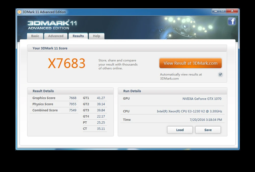Click the GT3 value 39.84

(101, 110)
